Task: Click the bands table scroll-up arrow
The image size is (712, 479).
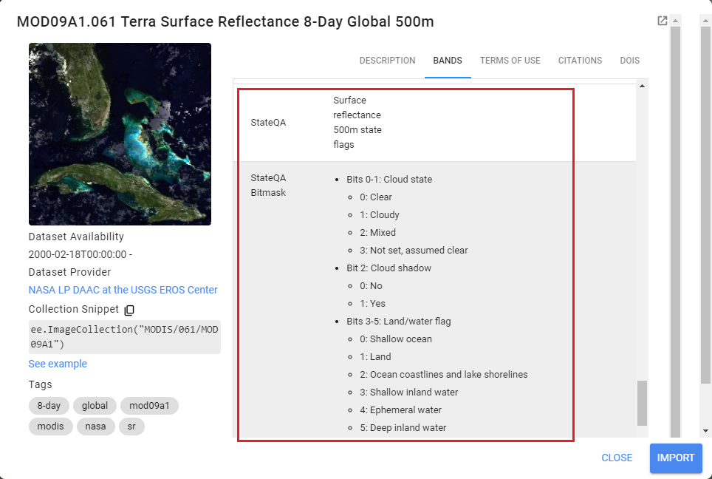Action: coord(641,86)
